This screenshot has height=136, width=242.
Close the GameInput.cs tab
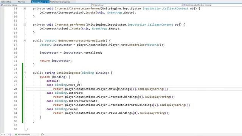point(48,2)
